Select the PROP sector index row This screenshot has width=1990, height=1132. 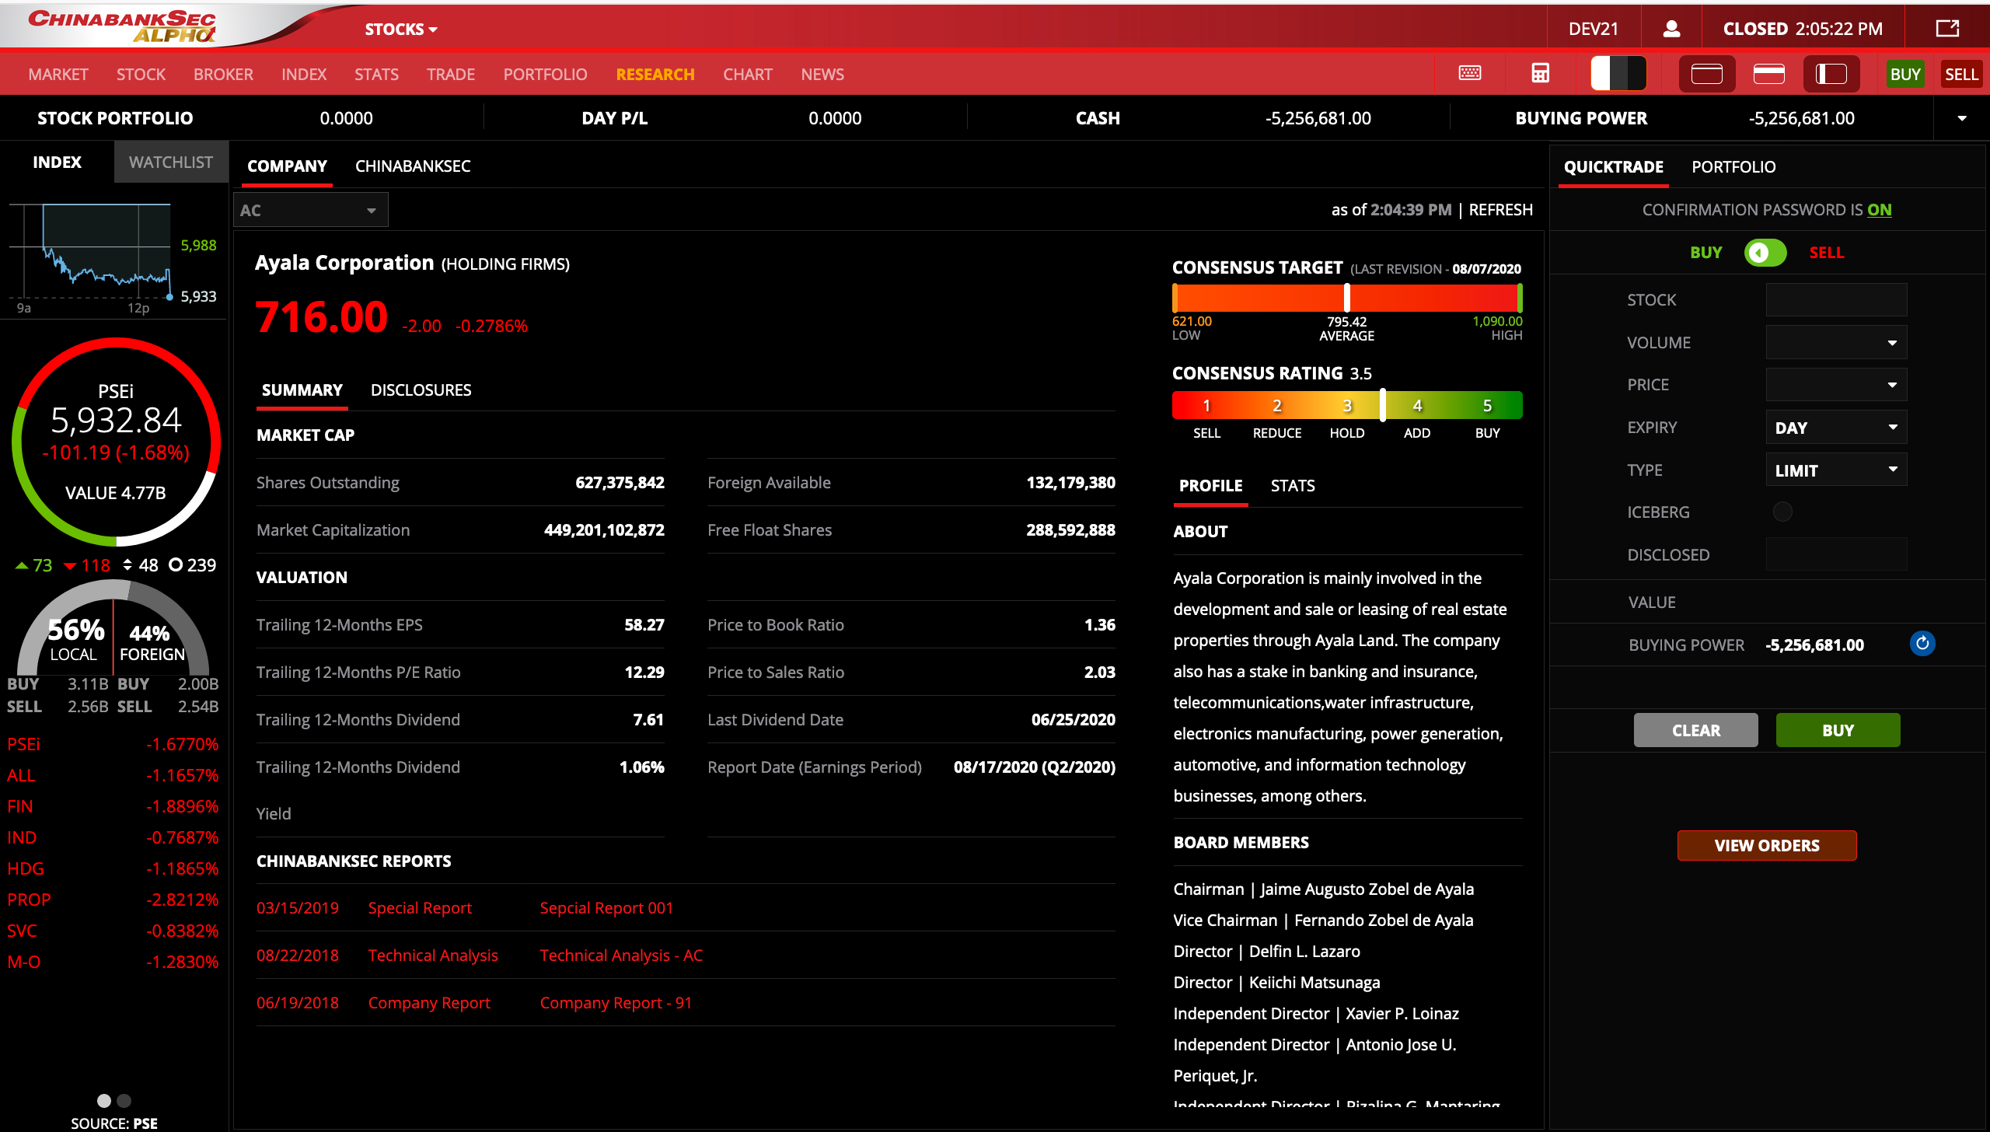(x=113, y=900)
